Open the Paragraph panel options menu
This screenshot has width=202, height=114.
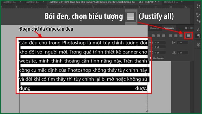(191, 28)
